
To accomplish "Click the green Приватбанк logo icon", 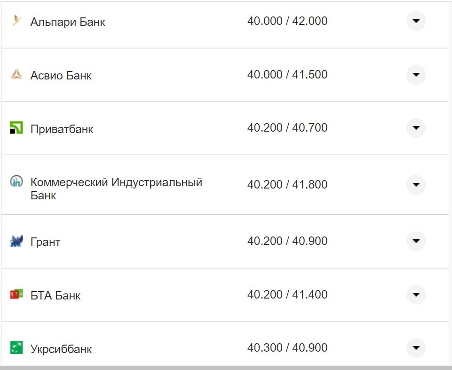I will pos(16,128).
